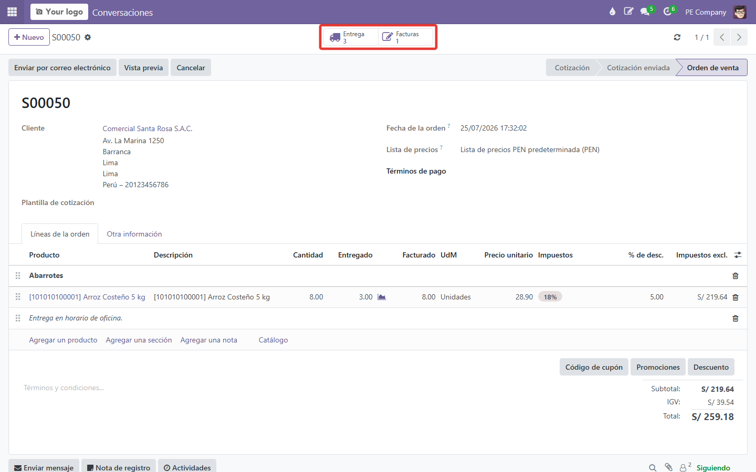
Task: Open the Entrega truck smart button
Action: click(351, 37)
